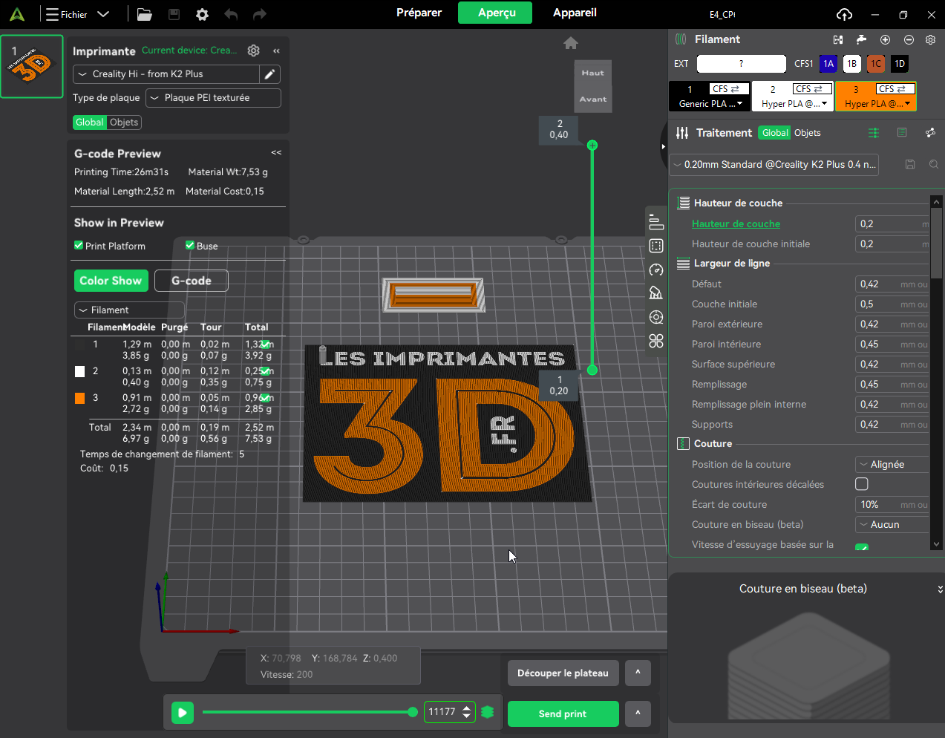
Task: Switch to the Appareil tab
Action: [x=575, y=13]
